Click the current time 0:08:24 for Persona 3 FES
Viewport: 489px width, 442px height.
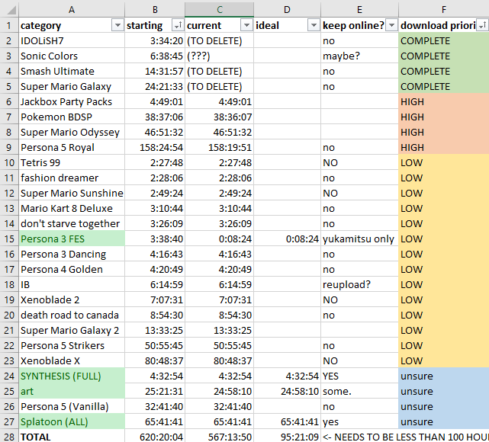219,239
